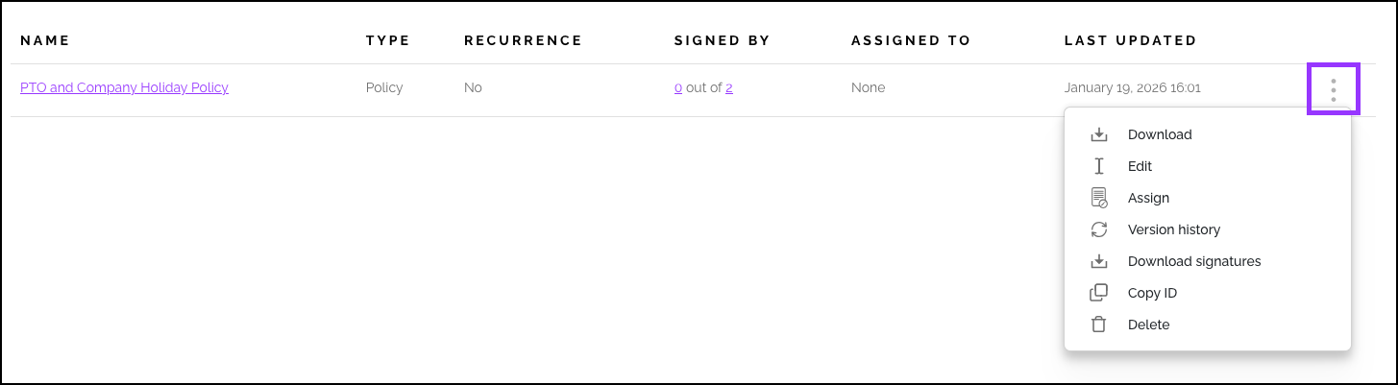This screenshot has height=385, width=1398.
Task: Open Version history from the menu
Action: tap(1173, 229)
